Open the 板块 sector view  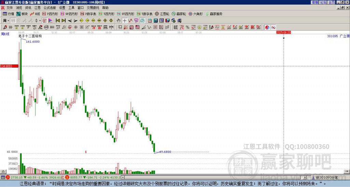22,14
